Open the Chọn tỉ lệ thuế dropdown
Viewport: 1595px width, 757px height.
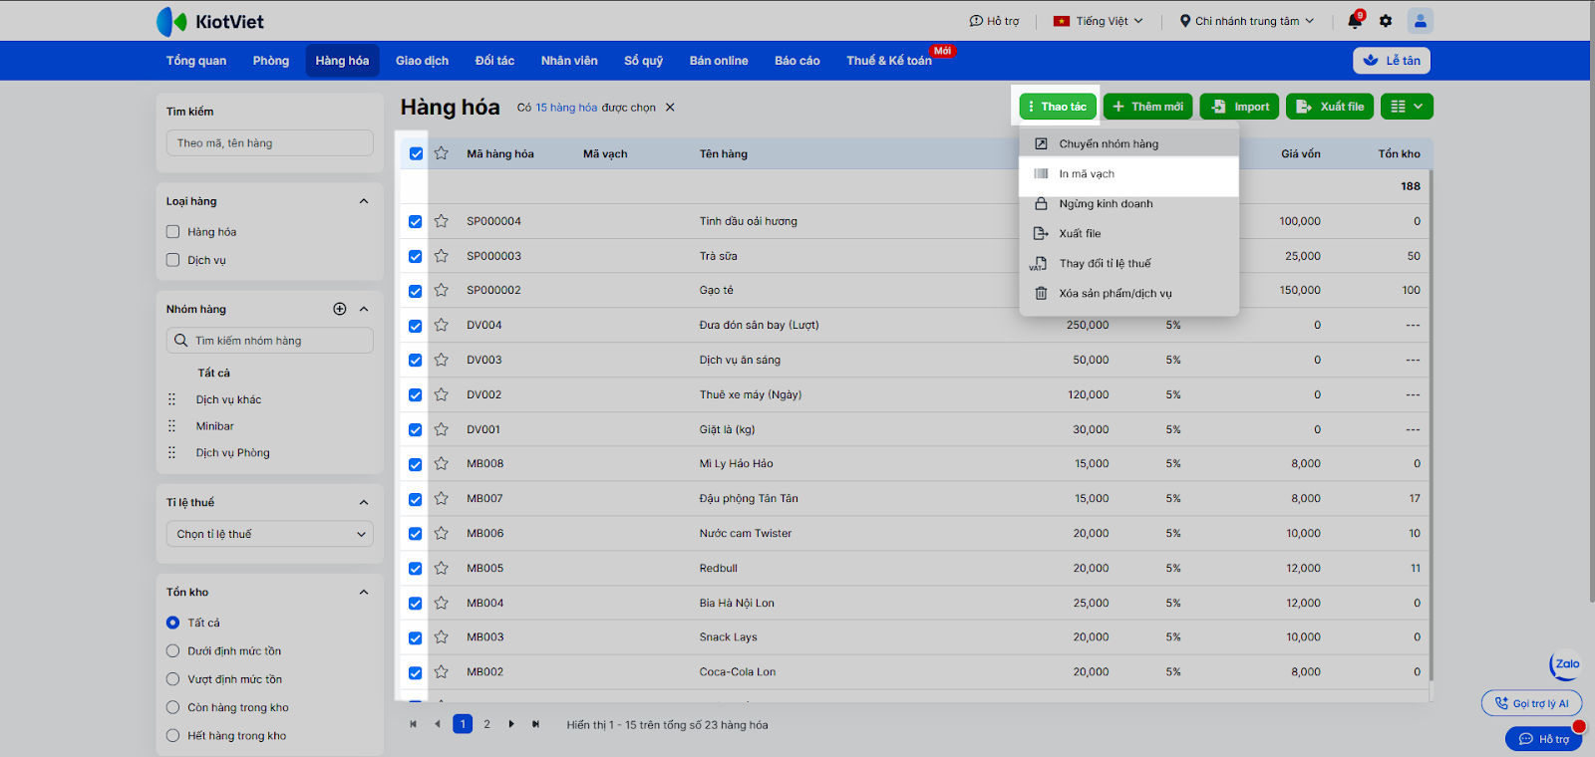[x=270, y=534]
